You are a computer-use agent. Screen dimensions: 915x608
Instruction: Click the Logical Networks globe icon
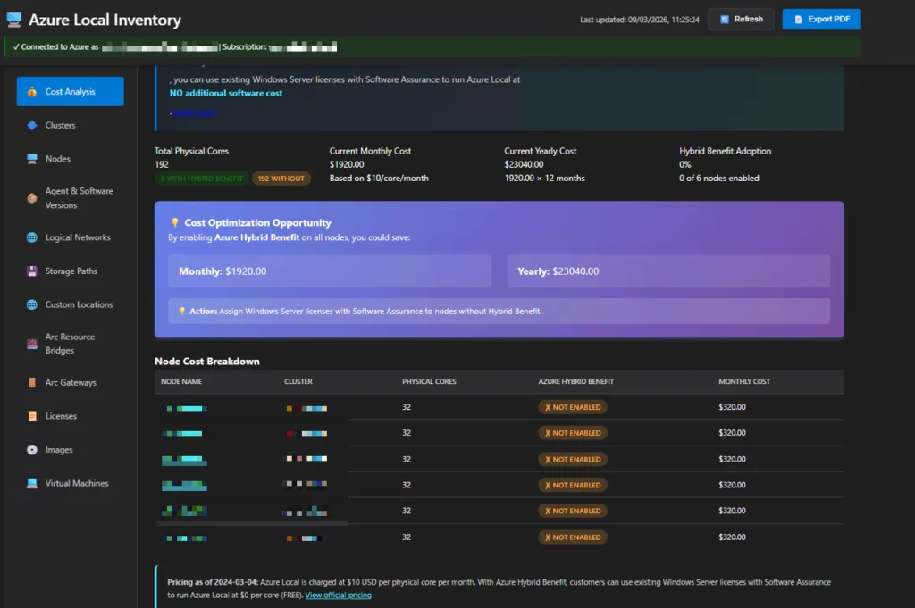click(32, 238)
